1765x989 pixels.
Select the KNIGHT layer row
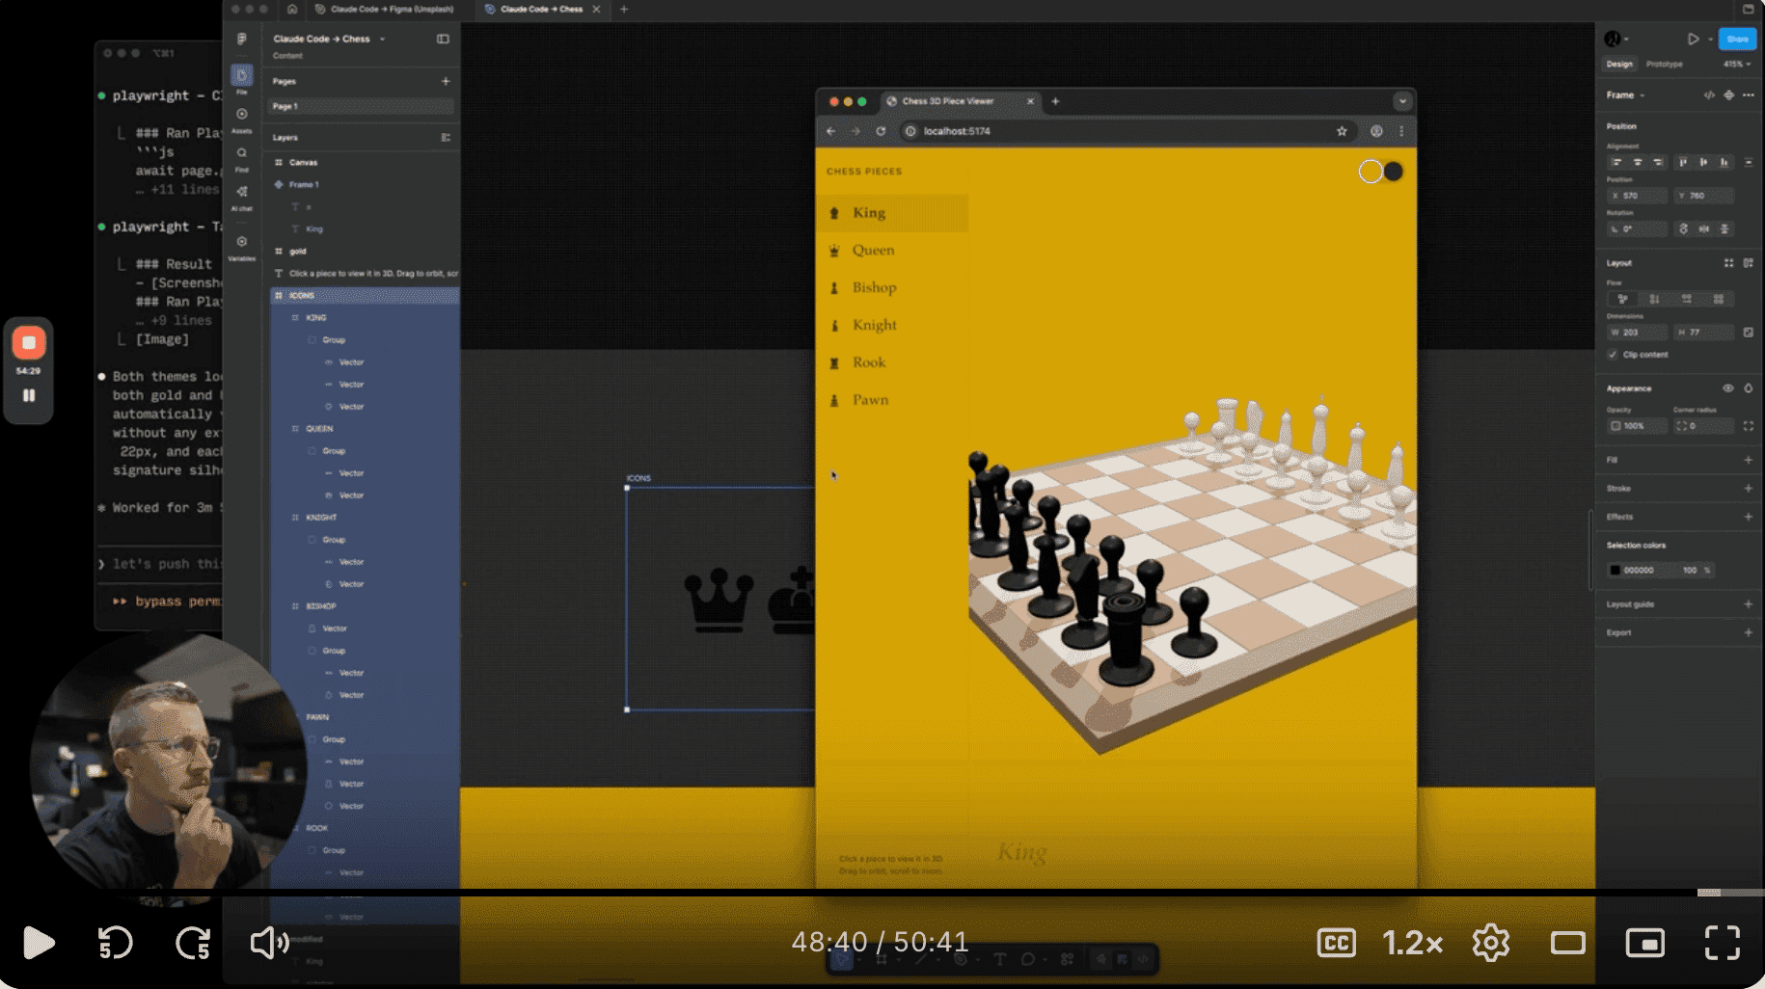(365, 518)
